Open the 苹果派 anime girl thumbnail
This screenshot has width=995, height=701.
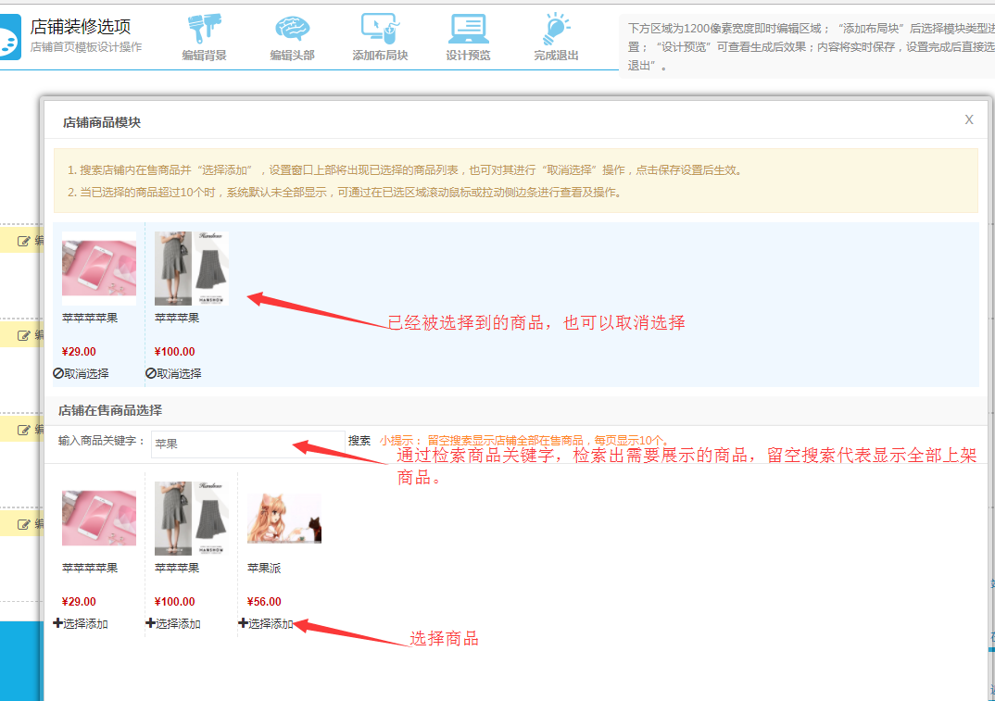click(x=284, y=519)
